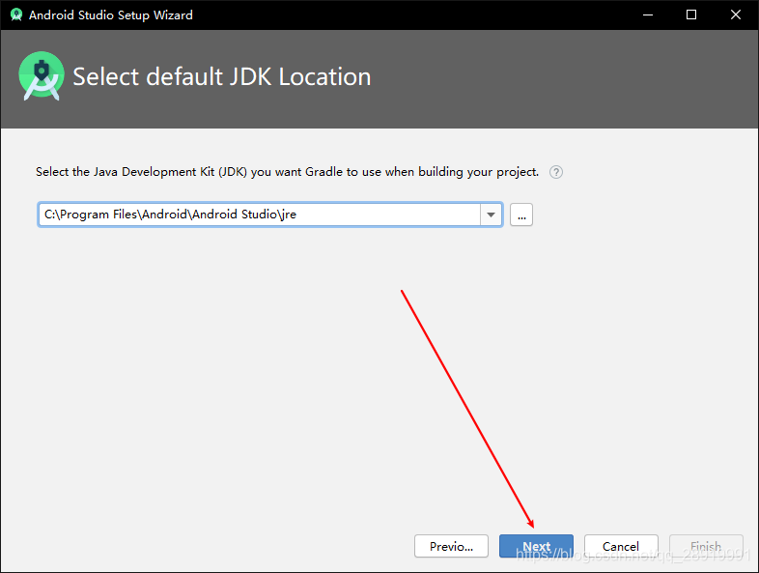Click the Next button
The height and width of the screenshot is (573, 759).
click(x=536, y=546)
